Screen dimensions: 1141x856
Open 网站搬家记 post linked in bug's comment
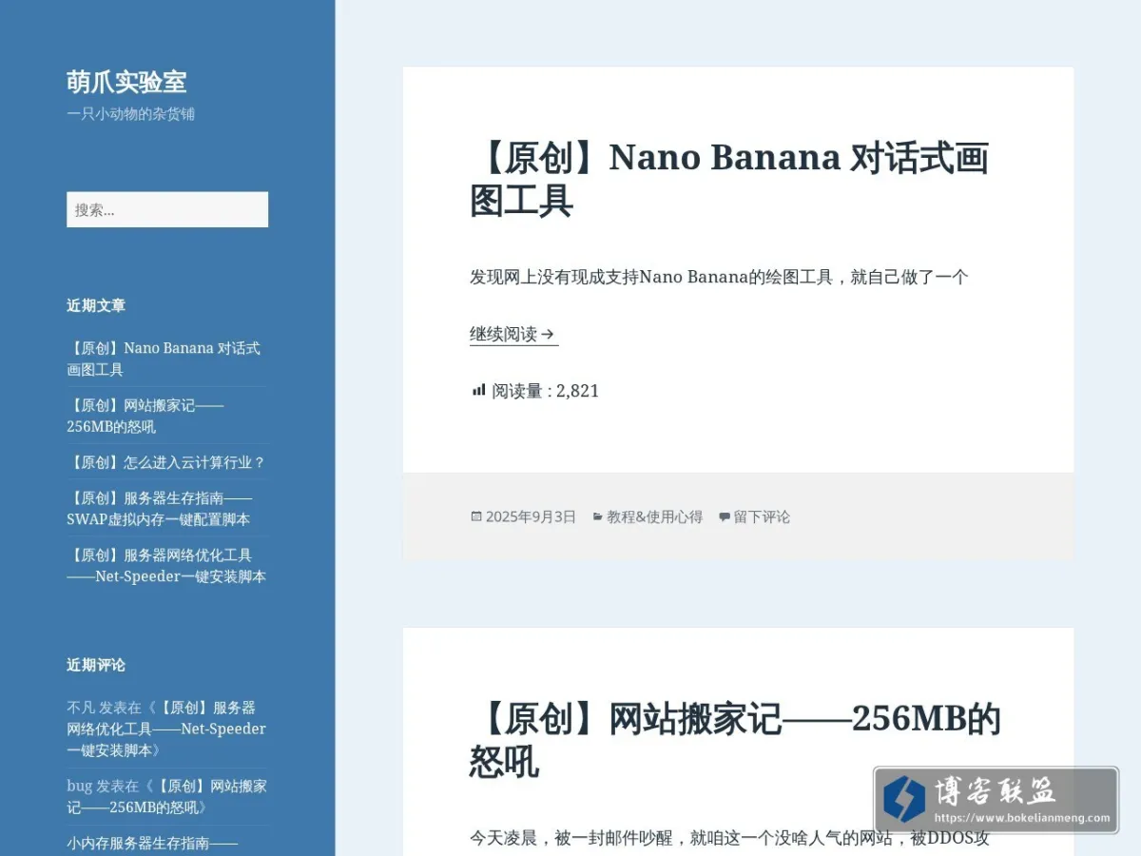[x=166, y=797]
